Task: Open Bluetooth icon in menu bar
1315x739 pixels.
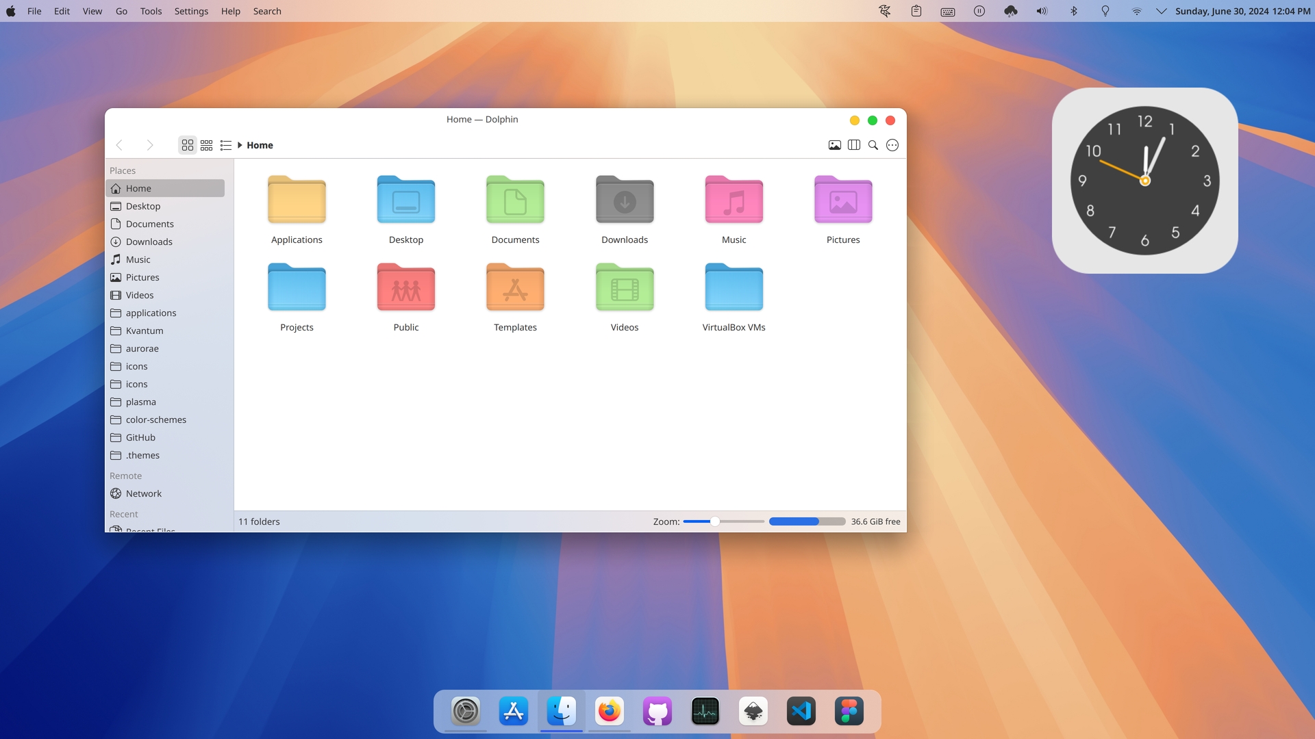Action: [1073, 11]
